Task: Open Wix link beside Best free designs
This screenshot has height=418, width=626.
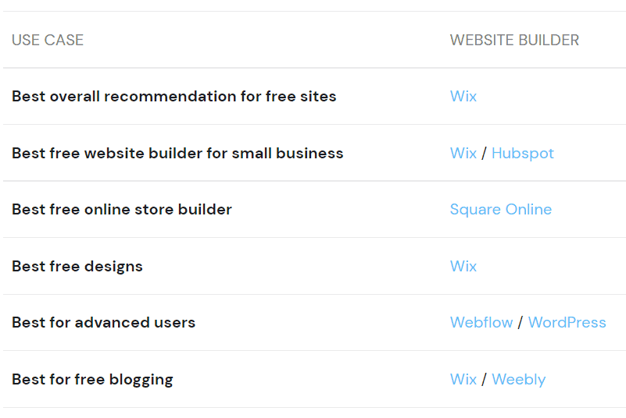Action: pyautogui.click(x=463, y=267)
